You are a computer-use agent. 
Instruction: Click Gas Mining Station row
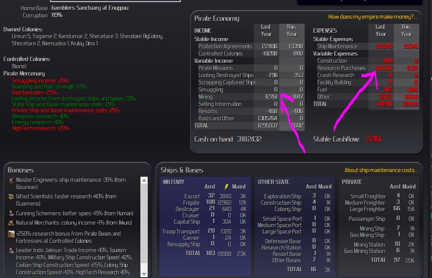(379, 251)
